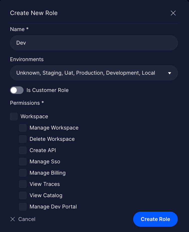Click the Name input containing Dev
Screen dimensions: 189x232
(x=94, y=43)
